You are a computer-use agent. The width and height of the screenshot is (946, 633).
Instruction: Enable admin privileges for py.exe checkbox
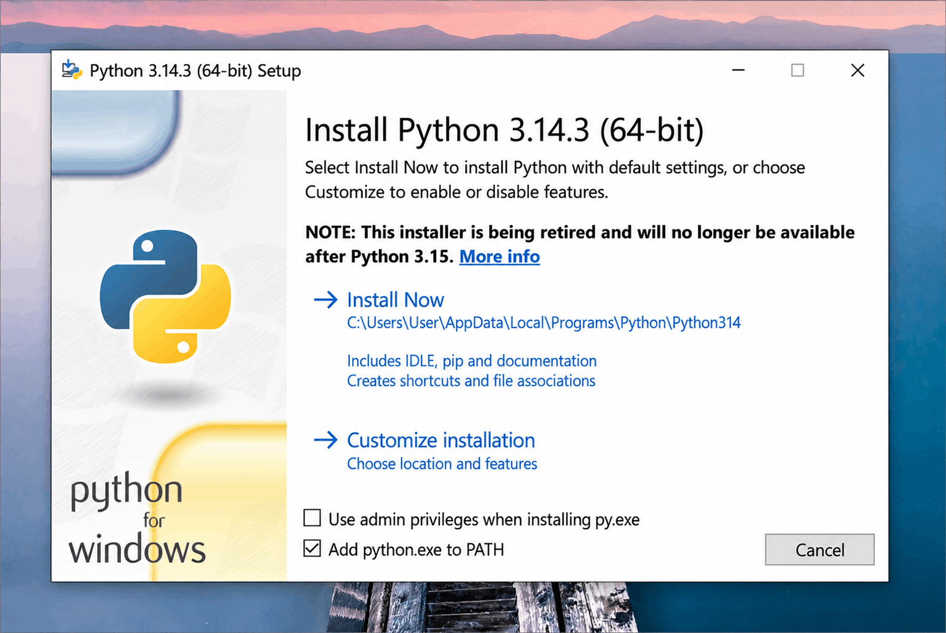(312, 518)
